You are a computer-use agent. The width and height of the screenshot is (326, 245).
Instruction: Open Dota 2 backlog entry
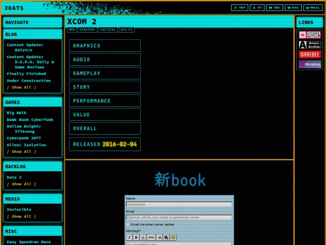14,177
